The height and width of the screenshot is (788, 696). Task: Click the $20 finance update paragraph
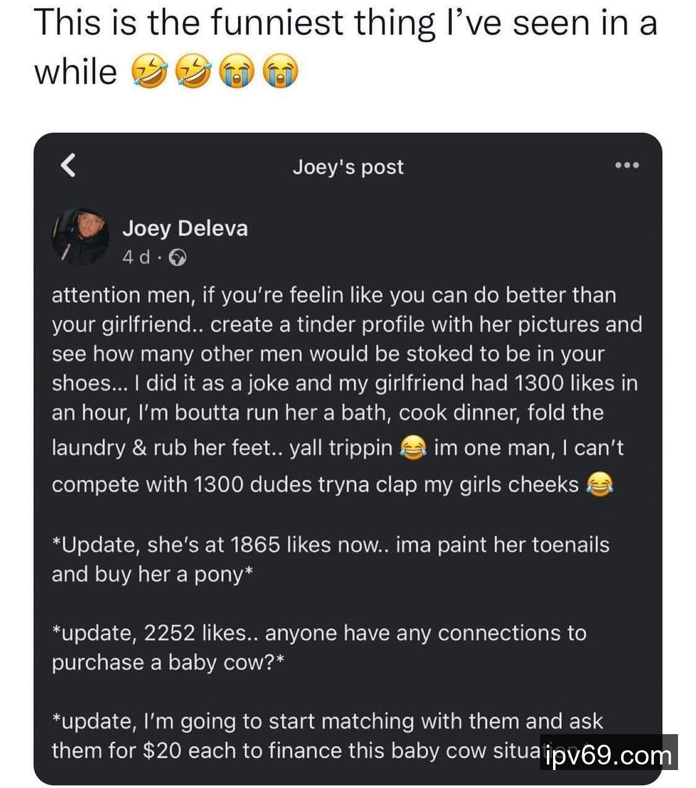pos(297,735)
